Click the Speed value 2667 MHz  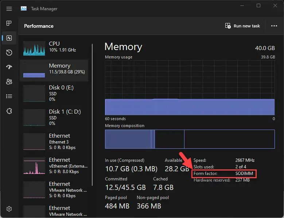pos(245,160)
